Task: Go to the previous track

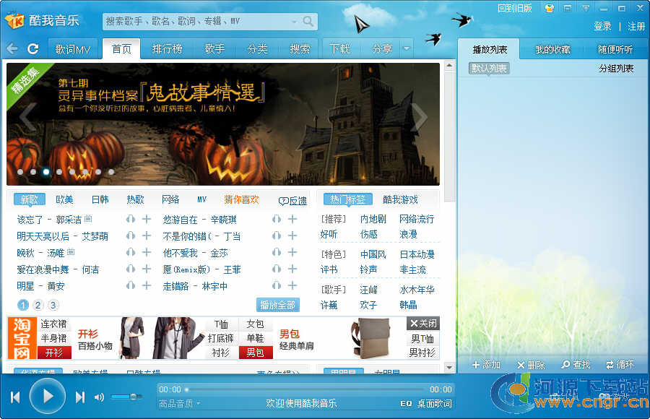Action: (x=15, y=397)
